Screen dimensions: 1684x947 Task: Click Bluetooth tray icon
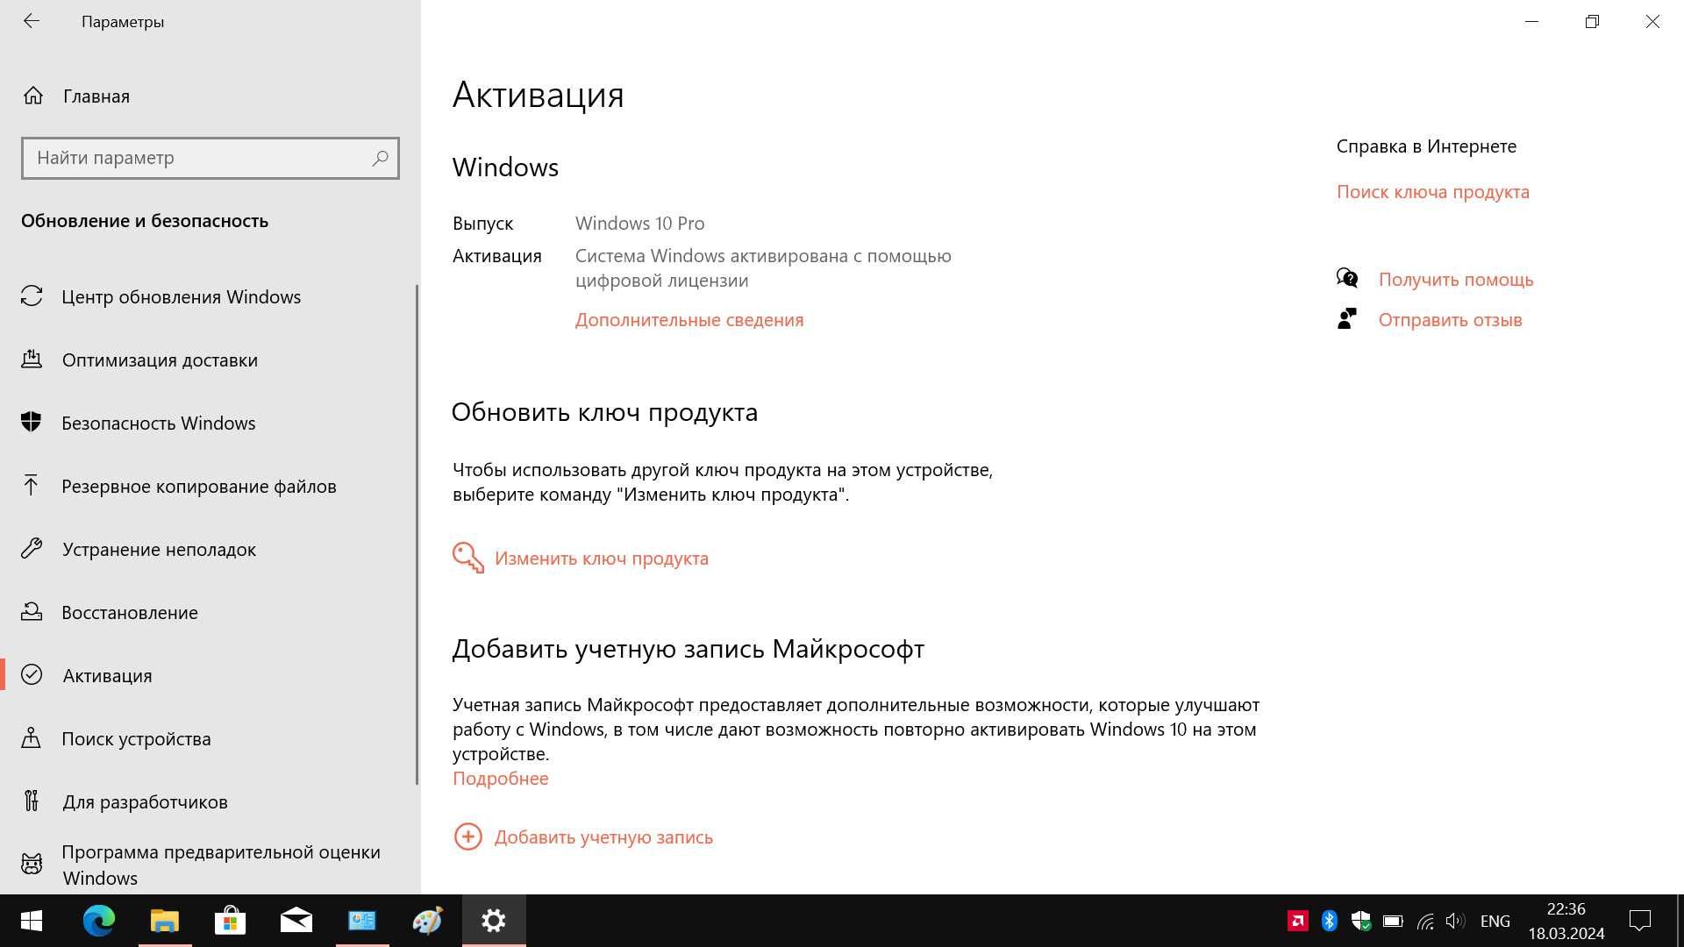(x=1330, y=921)
